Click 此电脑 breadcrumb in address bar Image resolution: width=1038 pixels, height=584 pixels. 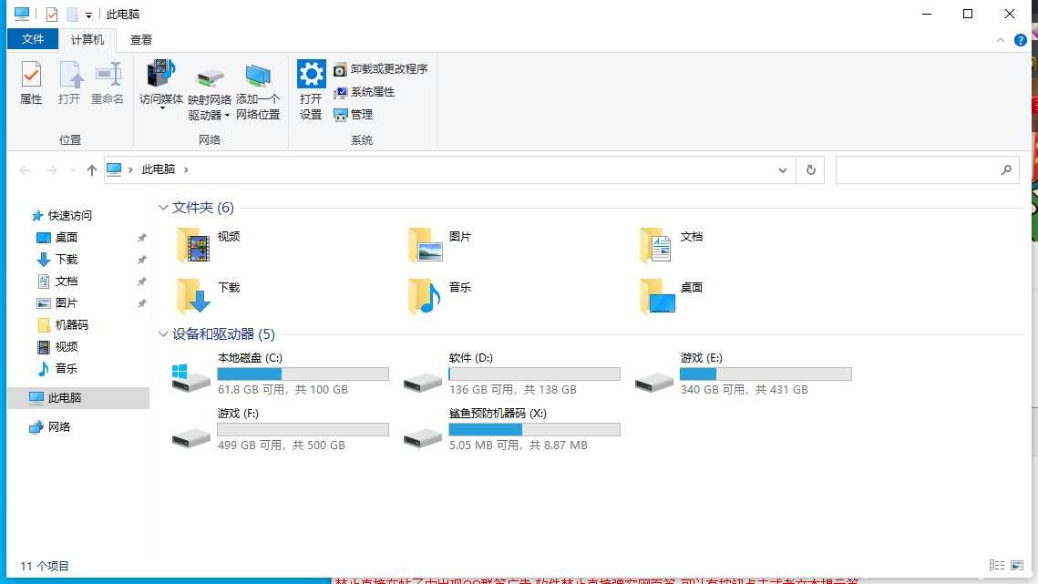[x=159, y=169]
